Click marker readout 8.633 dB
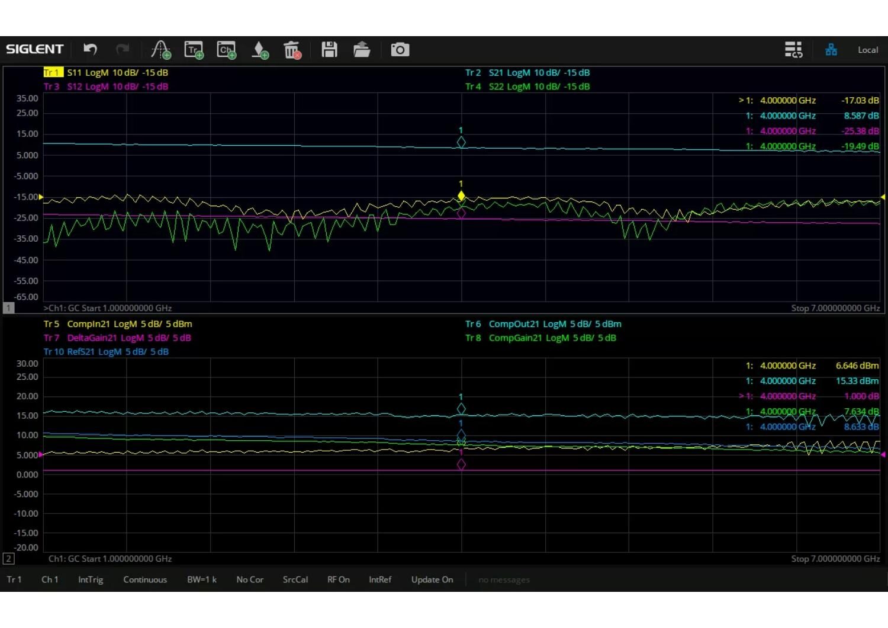The width and height of the screenshot is (888, 628). (861, 427)
